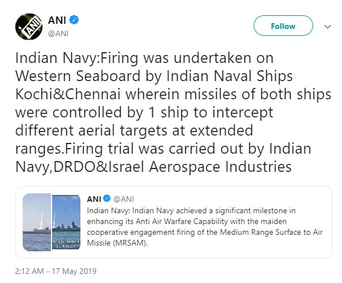Click the verified badge in the quoted tweet
This screenshot has width=342, height=283.
[108, 198]
